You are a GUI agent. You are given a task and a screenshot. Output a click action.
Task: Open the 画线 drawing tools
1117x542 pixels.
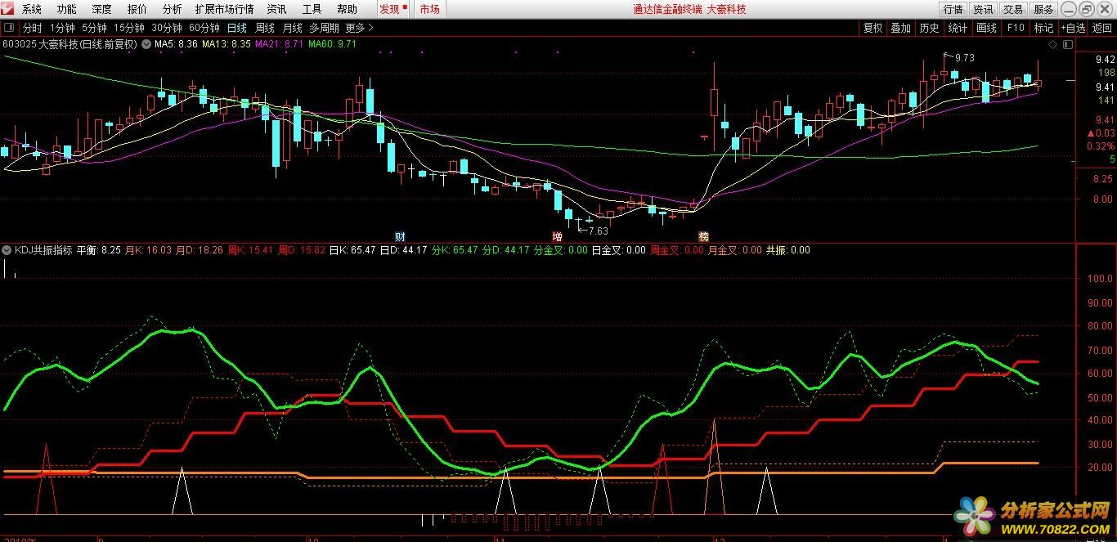point(987,28)
